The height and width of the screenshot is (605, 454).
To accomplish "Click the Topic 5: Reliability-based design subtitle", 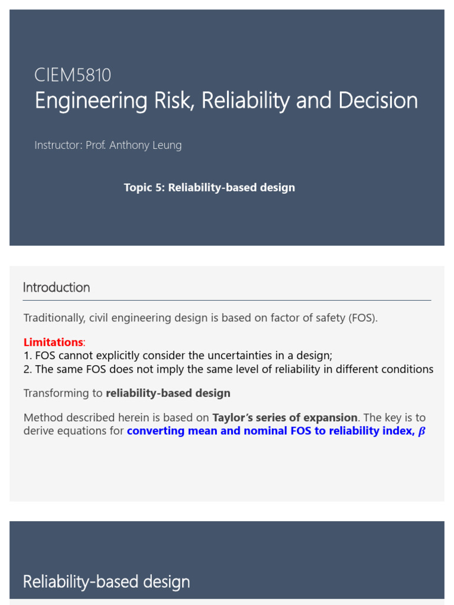I will [x=209, y=187].
